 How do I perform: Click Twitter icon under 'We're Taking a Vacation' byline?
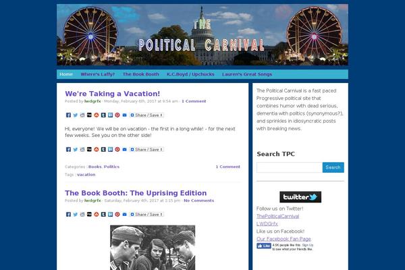pyautogui.click(x=75, y=115)
